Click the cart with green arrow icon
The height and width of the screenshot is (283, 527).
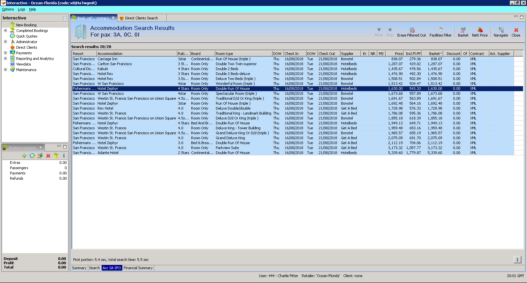click(40, 156)
